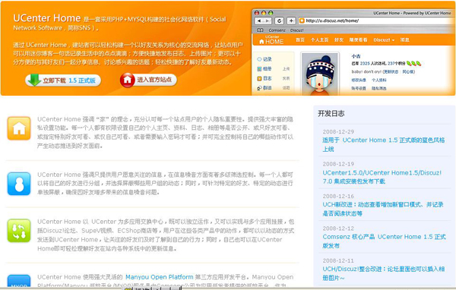The image size is (456, 290).
Task: Open the Discuz! dropdown in navigation
Action: click(x=384, y=39)
